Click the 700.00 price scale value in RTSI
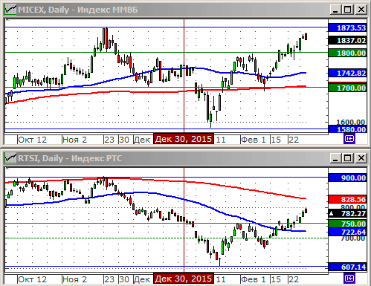The width and height of the screenshot is (371, 286). point(353,238)
